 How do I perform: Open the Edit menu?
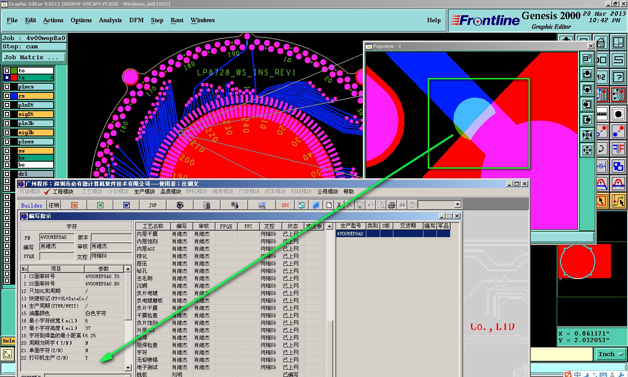[x=31, y=20]
